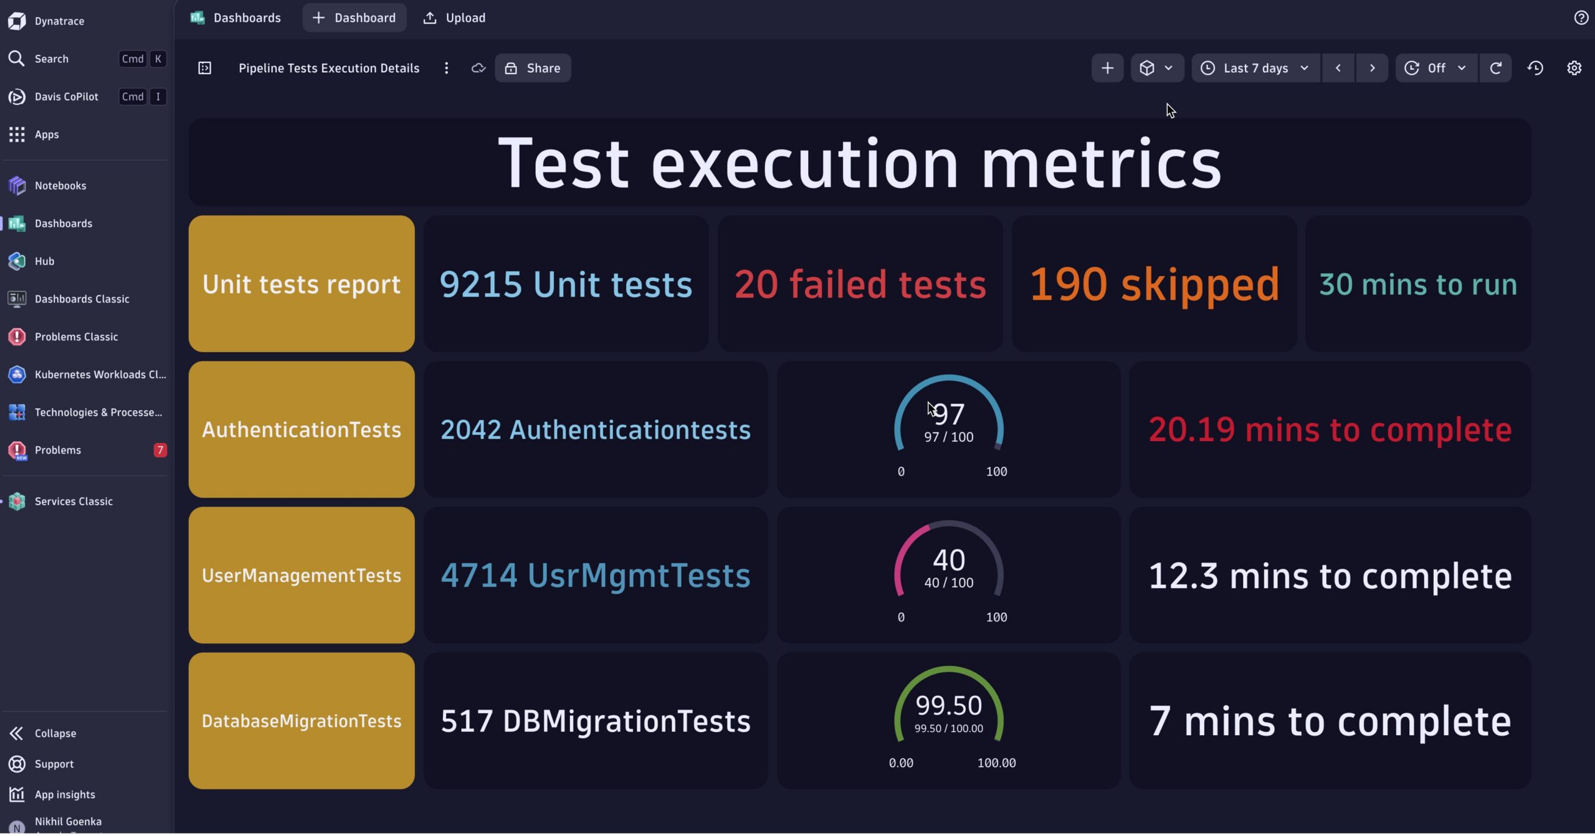Click the Share button
Image resolution: width=1595 pixels, height=836 pixels.
[533, 68]
